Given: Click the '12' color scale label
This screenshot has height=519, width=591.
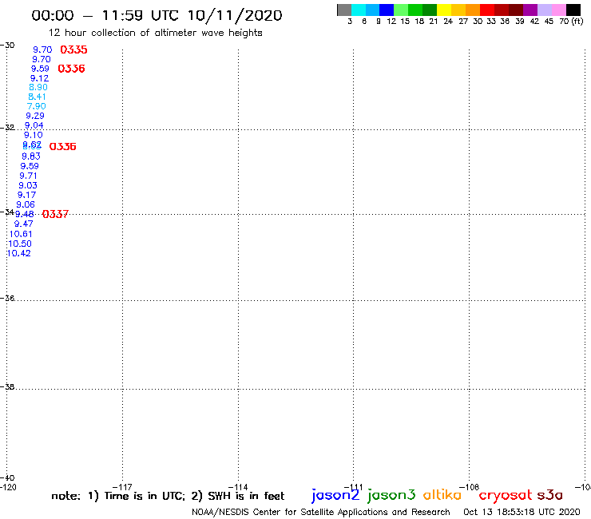Looking at the screenshot, I should point(391,22).
